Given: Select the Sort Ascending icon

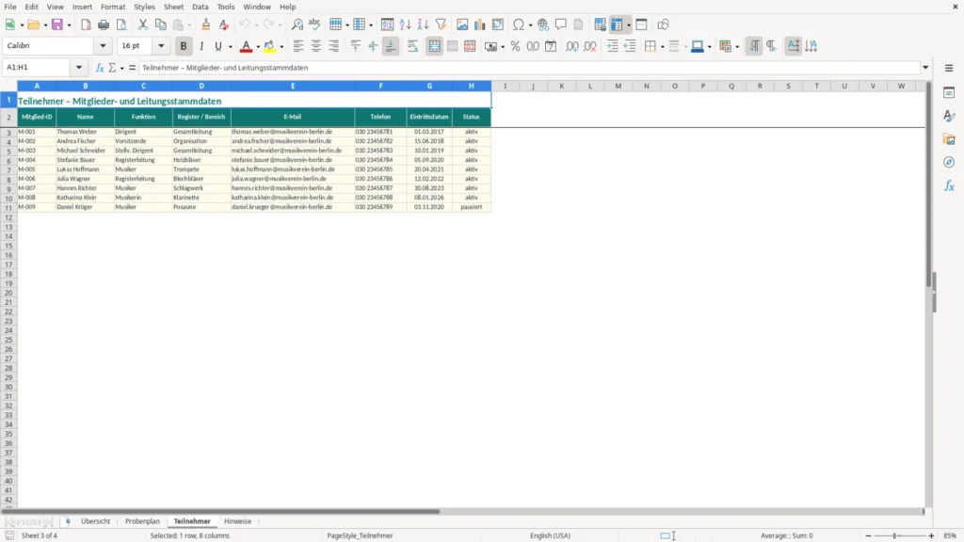Looking at the screenshot, I should 405,24.
